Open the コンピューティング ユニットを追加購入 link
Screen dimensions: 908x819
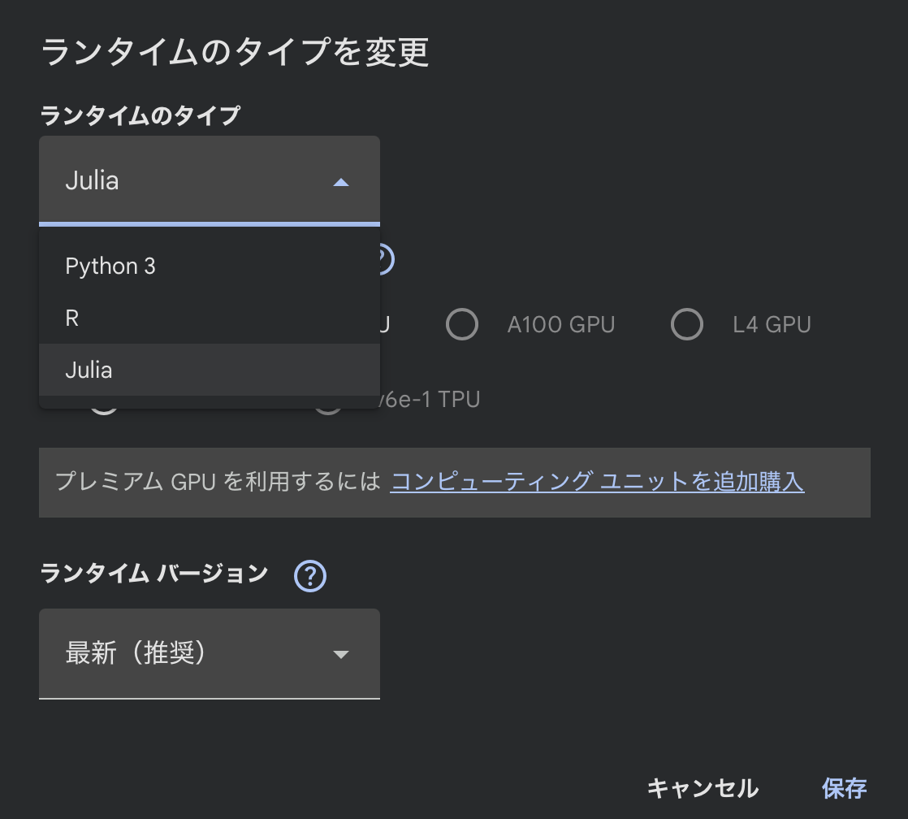pos(597,482)
